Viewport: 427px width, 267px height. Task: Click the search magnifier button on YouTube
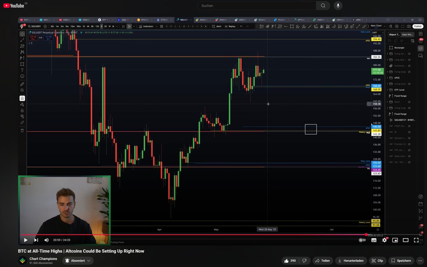coord(323,6)
